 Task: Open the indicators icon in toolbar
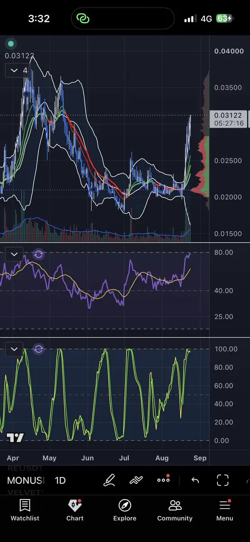[x=136, y=480]
